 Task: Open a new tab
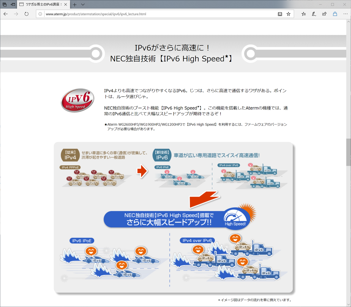(x=75, y=4)
